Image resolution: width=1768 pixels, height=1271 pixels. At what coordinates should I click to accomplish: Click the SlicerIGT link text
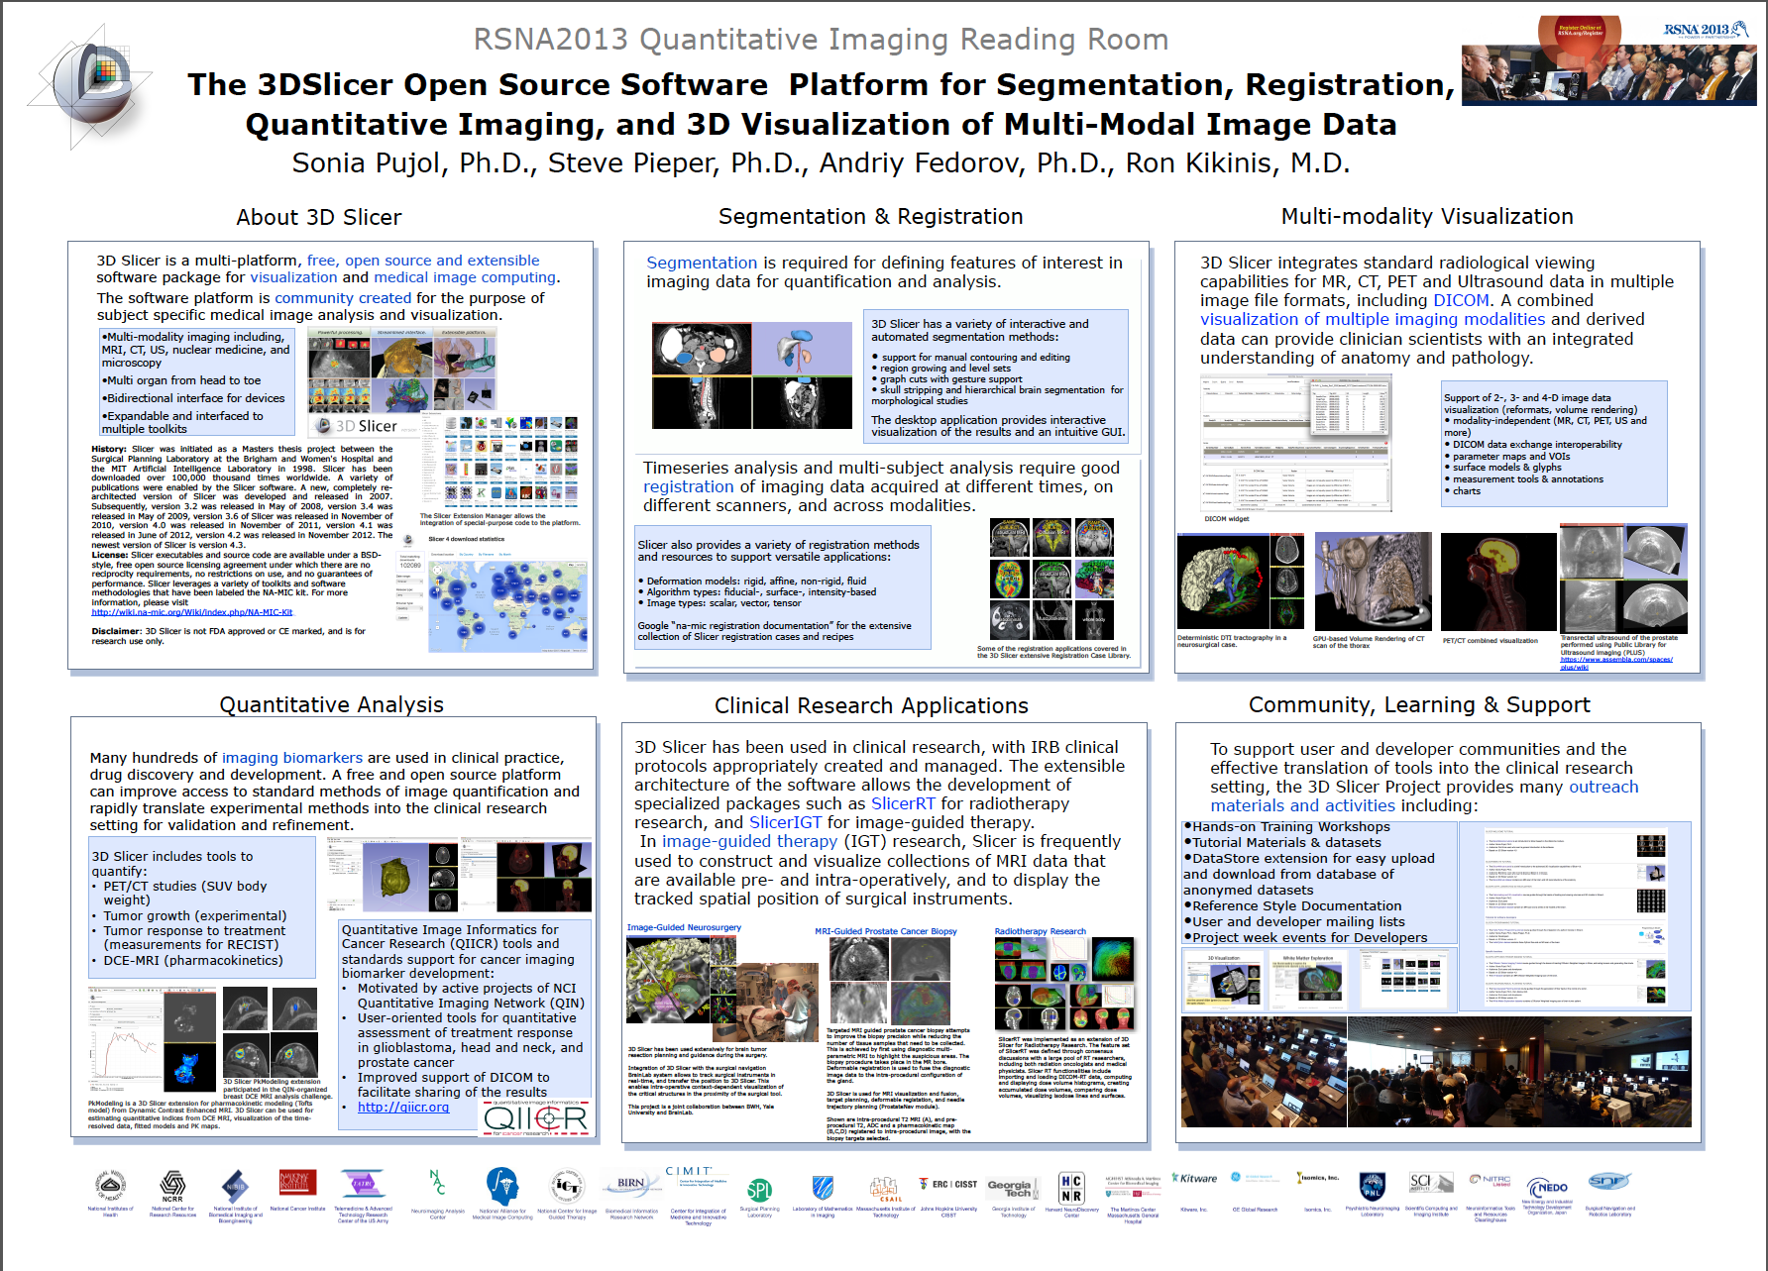[x=785, y=822]
